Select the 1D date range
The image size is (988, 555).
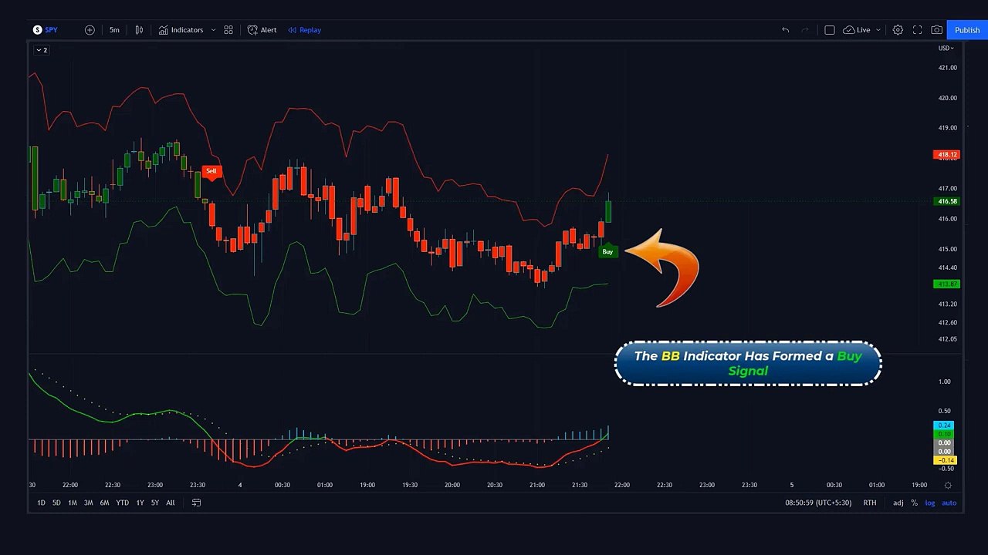(x=41, y=503)
